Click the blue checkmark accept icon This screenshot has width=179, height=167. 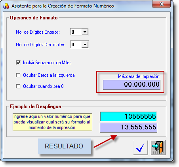tap(141, 148)
